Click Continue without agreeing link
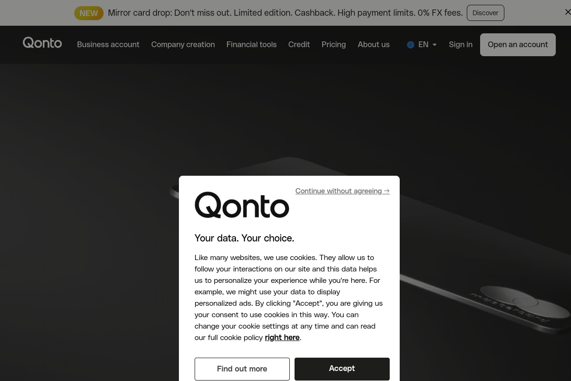The image size is (571, 381). tap(343, 191)
